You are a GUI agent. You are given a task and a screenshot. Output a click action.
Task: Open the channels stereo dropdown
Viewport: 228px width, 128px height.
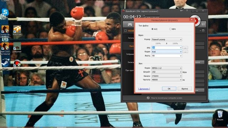point(167,76)
